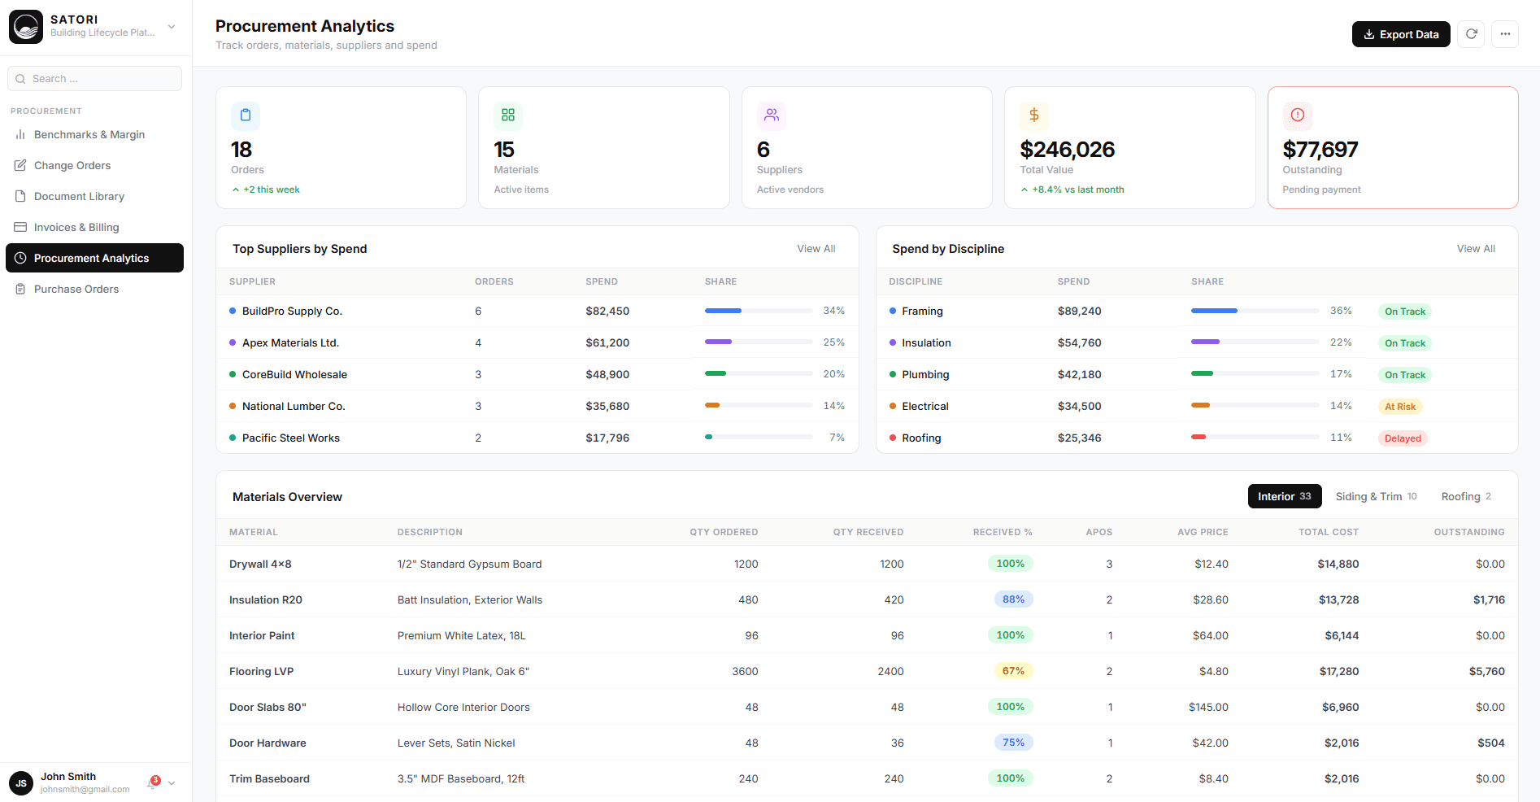Click Electrical At Risk status badge
Screen dimensions: 1540x802
click(1400, 407)
